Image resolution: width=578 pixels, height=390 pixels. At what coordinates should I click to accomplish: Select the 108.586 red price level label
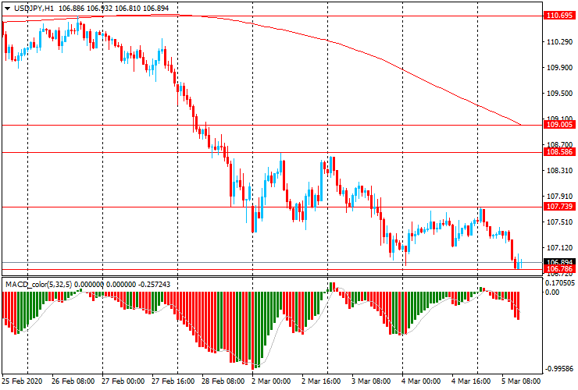559,152
